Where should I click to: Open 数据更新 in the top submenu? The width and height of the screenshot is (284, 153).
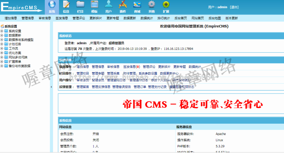(130, 18)
